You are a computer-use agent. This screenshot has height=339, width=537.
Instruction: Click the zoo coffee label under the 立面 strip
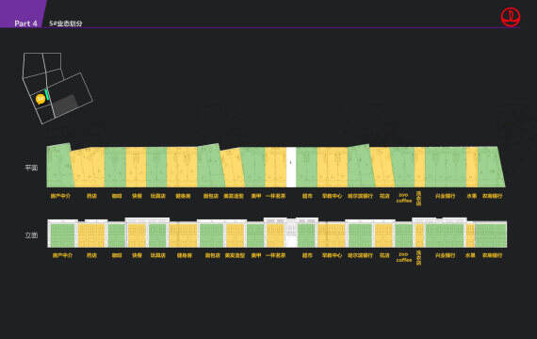click(x=404, y=257)
